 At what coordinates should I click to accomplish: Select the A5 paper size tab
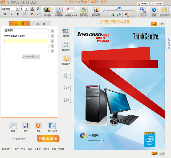pos(162,24)
